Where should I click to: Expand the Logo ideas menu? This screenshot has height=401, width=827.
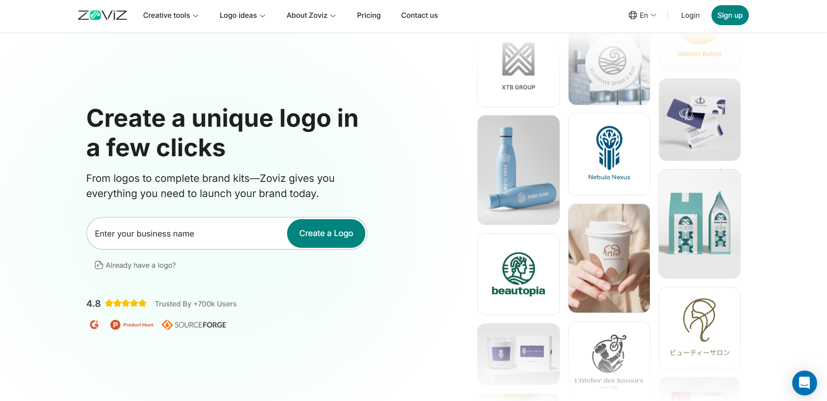point(242,16)
